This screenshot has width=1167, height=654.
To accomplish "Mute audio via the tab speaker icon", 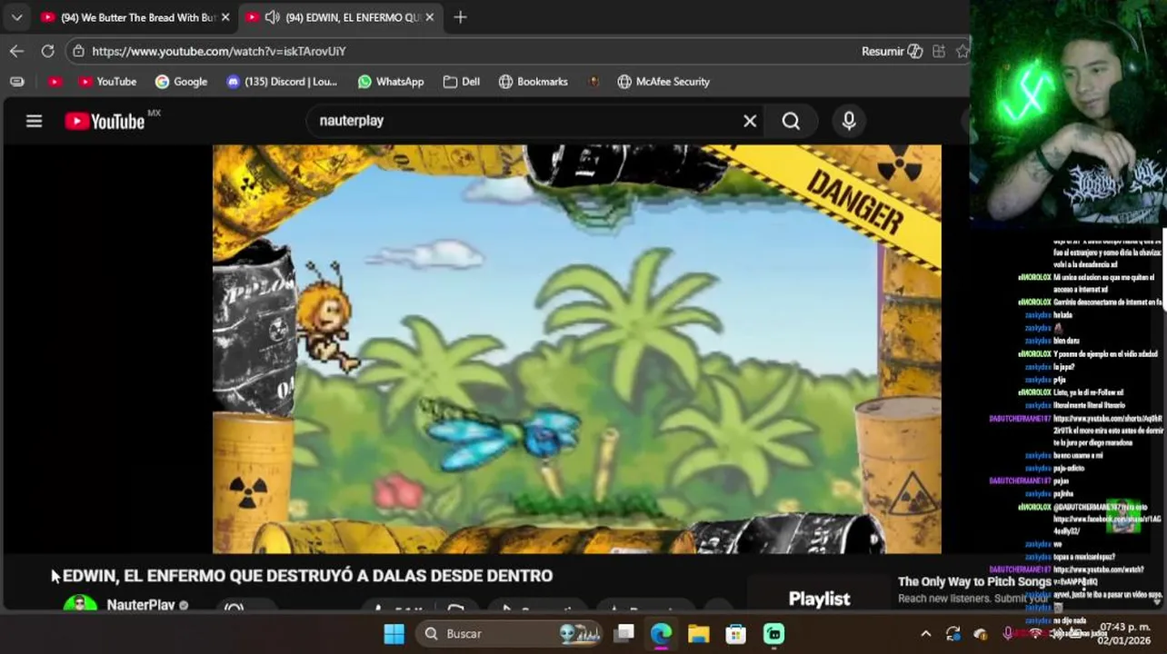I will click(272, 17).
